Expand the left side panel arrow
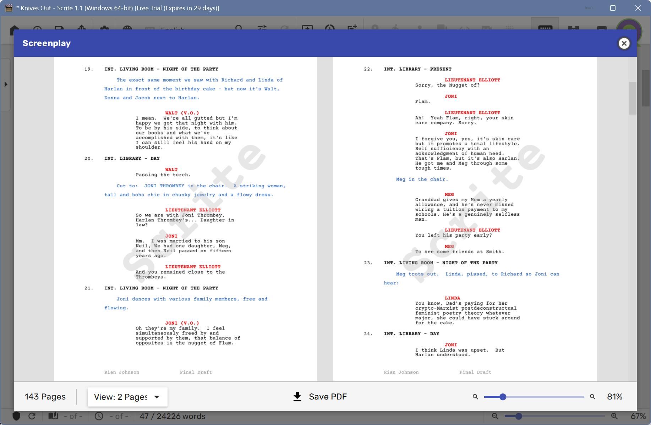651x425 pixels. click(6, 84)
